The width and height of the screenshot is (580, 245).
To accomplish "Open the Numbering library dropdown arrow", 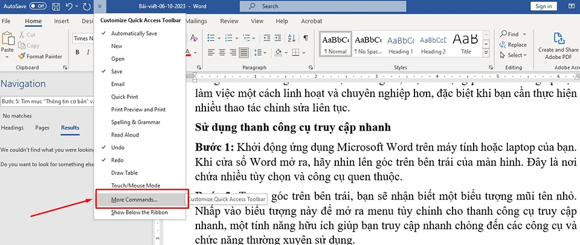I will pyautogui.click(x=237, y=38).
